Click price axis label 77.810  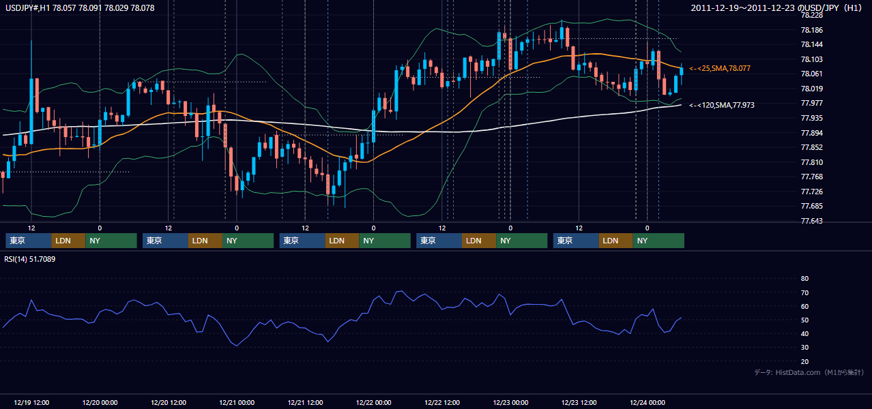(x=811, y=162)
